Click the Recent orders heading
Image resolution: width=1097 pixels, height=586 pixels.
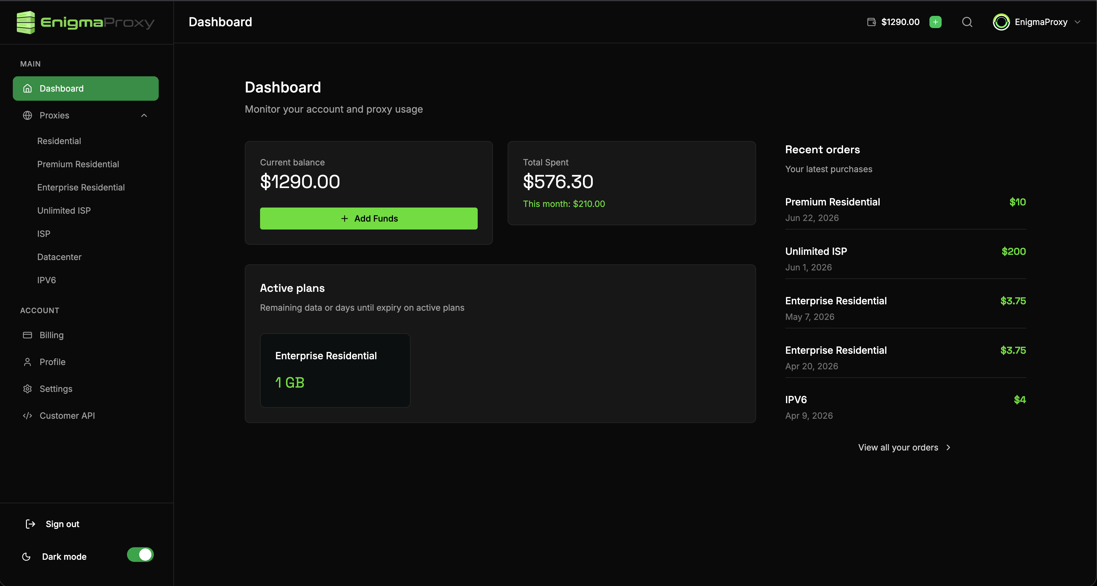coord(822,150)
